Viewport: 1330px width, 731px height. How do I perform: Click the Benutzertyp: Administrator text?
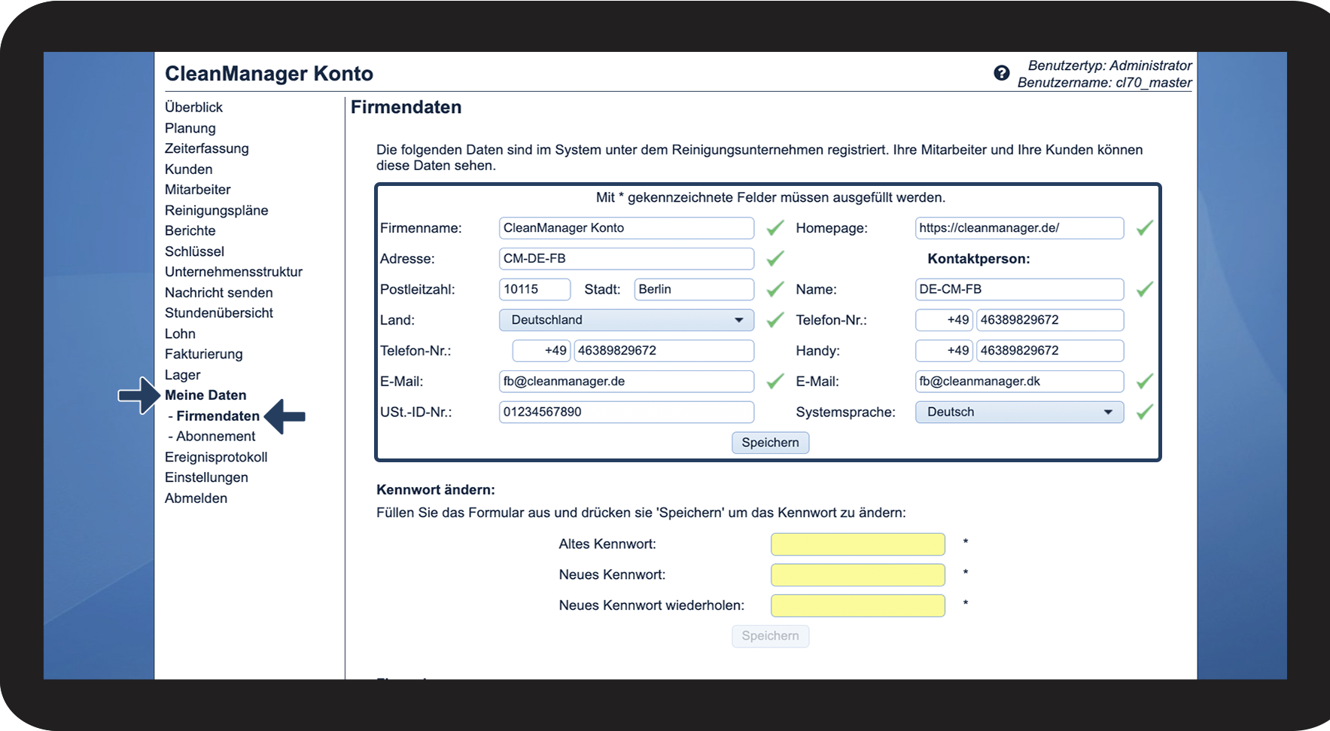1109,65
